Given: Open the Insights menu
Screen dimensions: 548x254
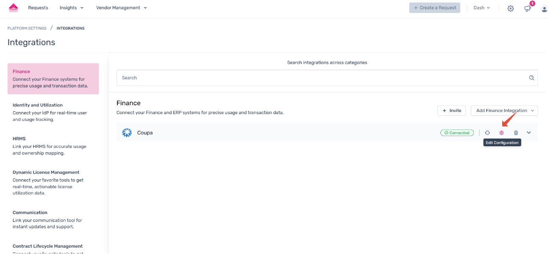Looking at the screenshot, I should pyautogui.click(x=71, y=7).
